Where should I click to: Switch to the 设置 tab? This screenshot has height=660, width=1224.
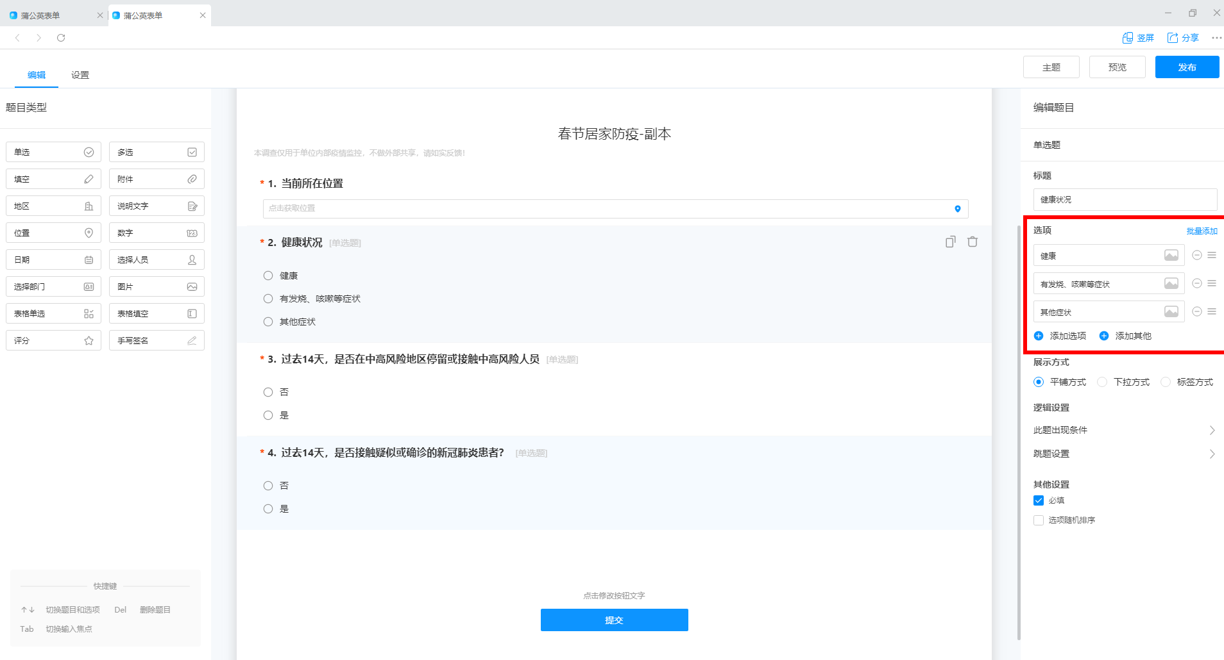[x=80, y=74]
